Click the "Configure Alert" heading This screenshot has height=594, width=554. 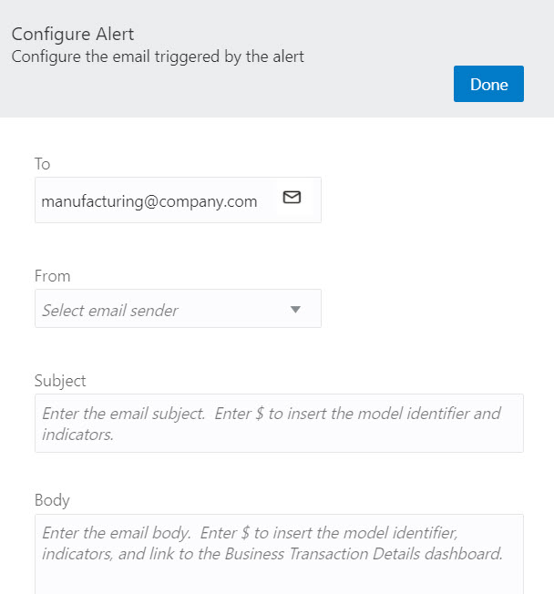[x=73, y=35]
